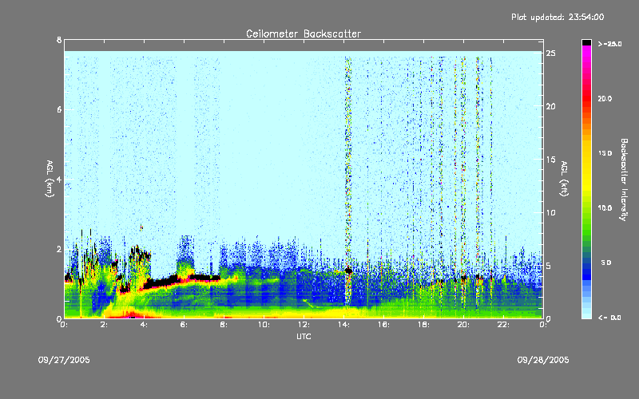This screenshot has height=399, width=639.
Task: Select the "22:" UTC hour label
Action: pos(503,325)
